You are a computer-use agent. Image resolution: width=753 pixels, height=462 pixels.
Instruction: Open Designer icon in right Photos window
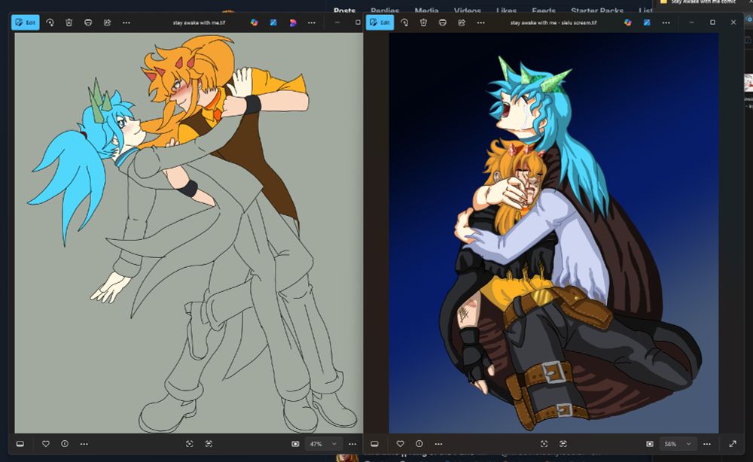tap(647, 23)
